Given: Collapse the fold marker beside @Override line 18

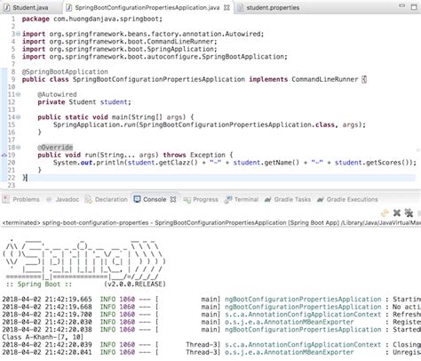Looking at the screenshot, I should 19,148.
